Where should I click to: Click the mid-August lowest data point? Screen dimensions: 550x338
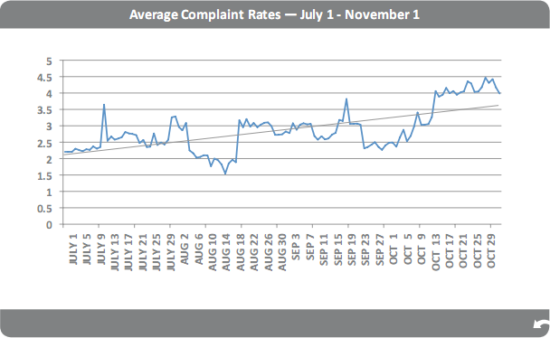pyautogui.click(x=225, y=174)
